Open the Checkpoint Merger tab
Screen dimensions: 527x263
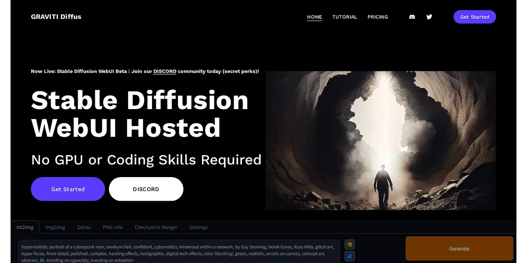(156, 227)
